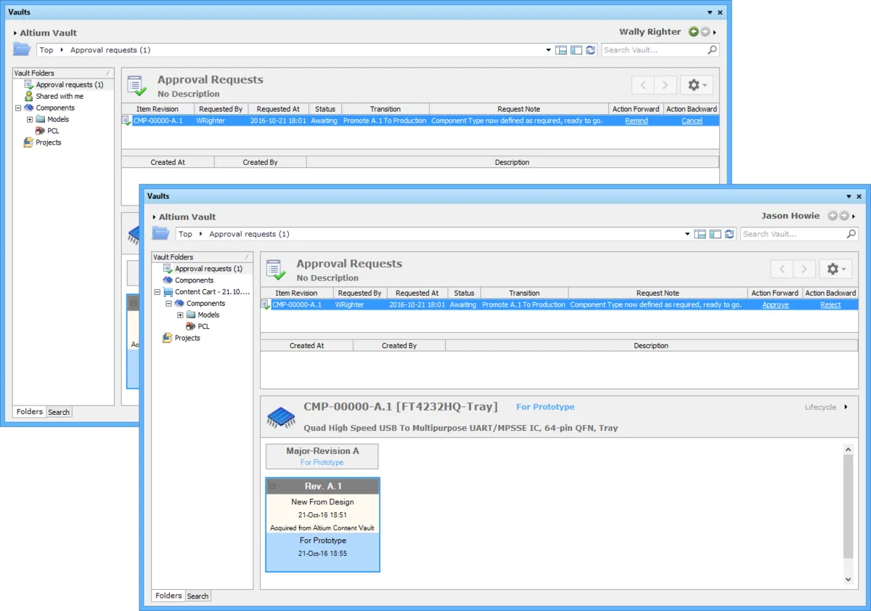
Task: Click the Cancel link in Wally Righter's request
Action: 692,121
